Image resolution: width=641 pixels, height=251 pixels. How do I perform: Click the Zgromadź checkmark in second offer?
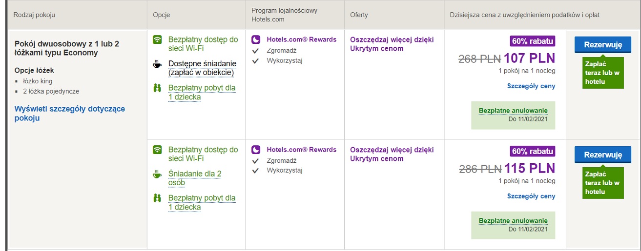coord(255,161)
